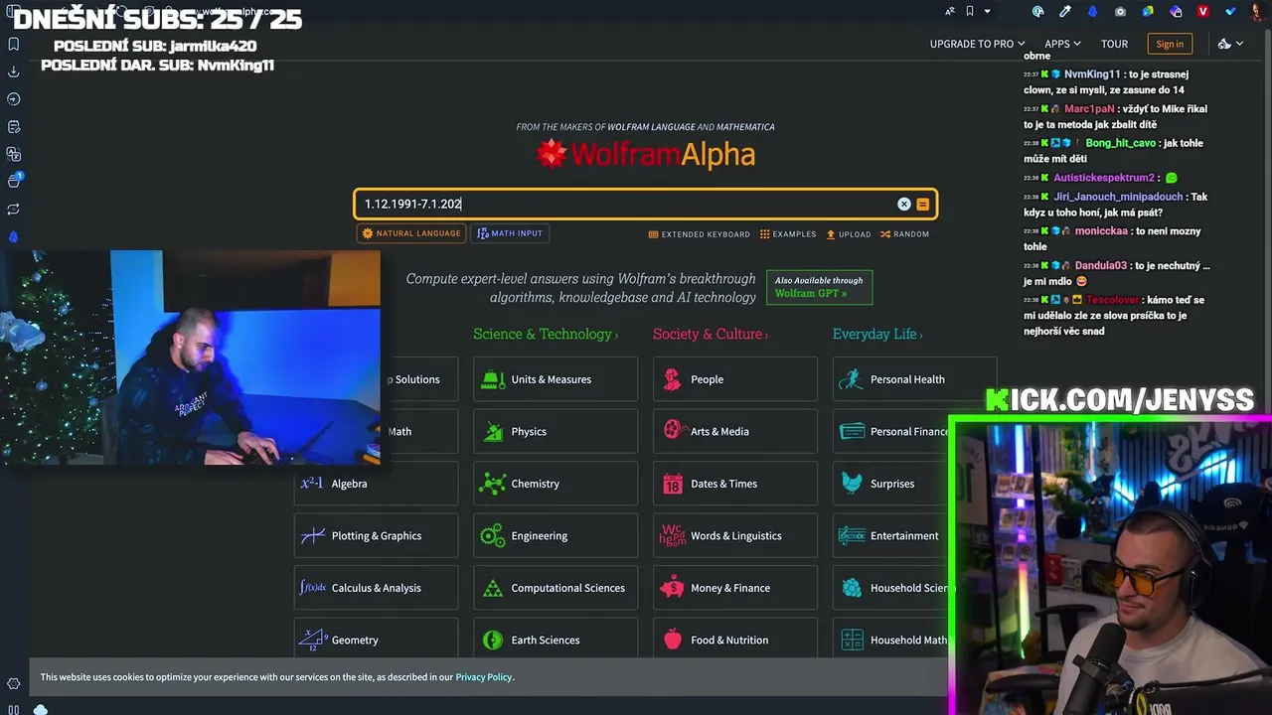This screenshot has width=1272, height=715.
Task: Open the sidebar icon with notification badge
Action: [x=14, y=181]
